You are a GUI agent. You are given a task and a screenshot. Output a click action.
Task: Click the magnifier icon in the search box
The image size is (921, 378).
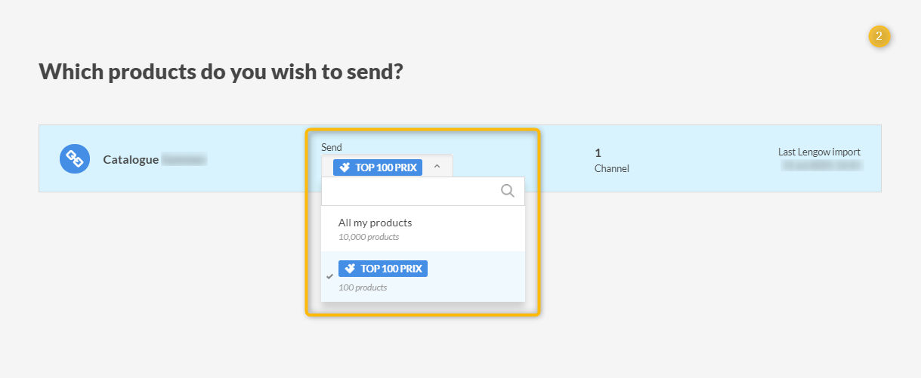(508, 191)
